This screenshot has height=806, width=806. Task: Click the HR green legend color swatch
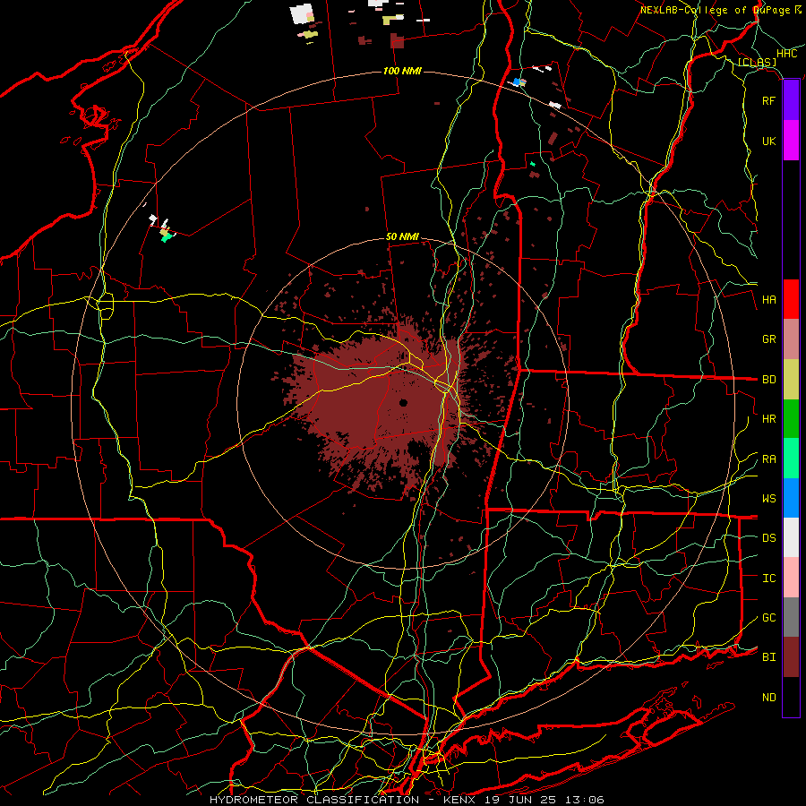tap(791, 419)
